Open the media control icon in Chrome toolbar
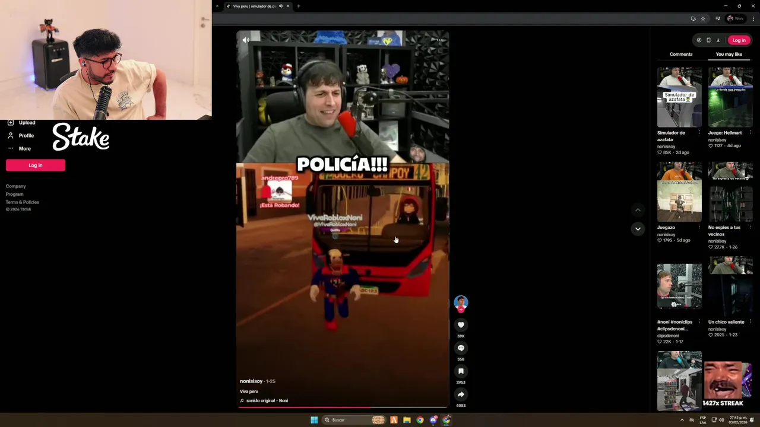Screen dimensions: 760x427 point(718,18)
